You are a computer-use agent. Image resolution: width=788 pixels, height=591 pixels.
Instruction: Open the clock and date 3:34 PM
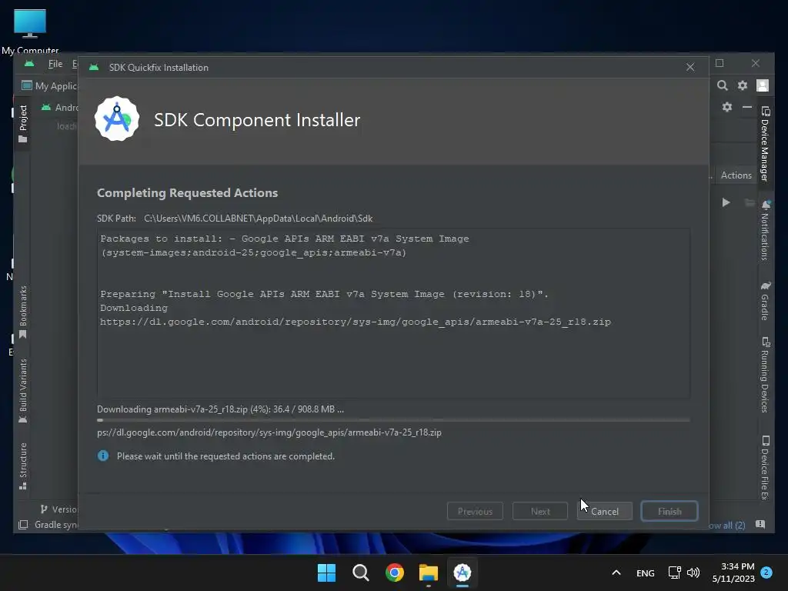click(733, 573)
